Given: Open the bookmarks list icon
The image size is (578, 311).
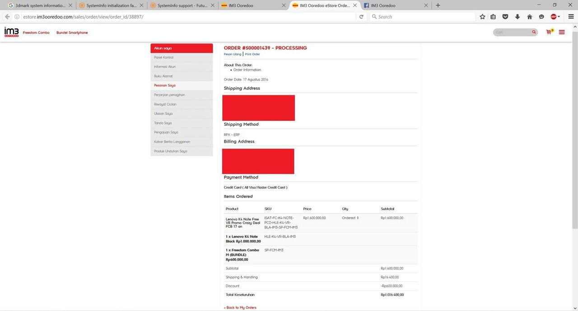Looking at the screenshot, I should (493, 17).
